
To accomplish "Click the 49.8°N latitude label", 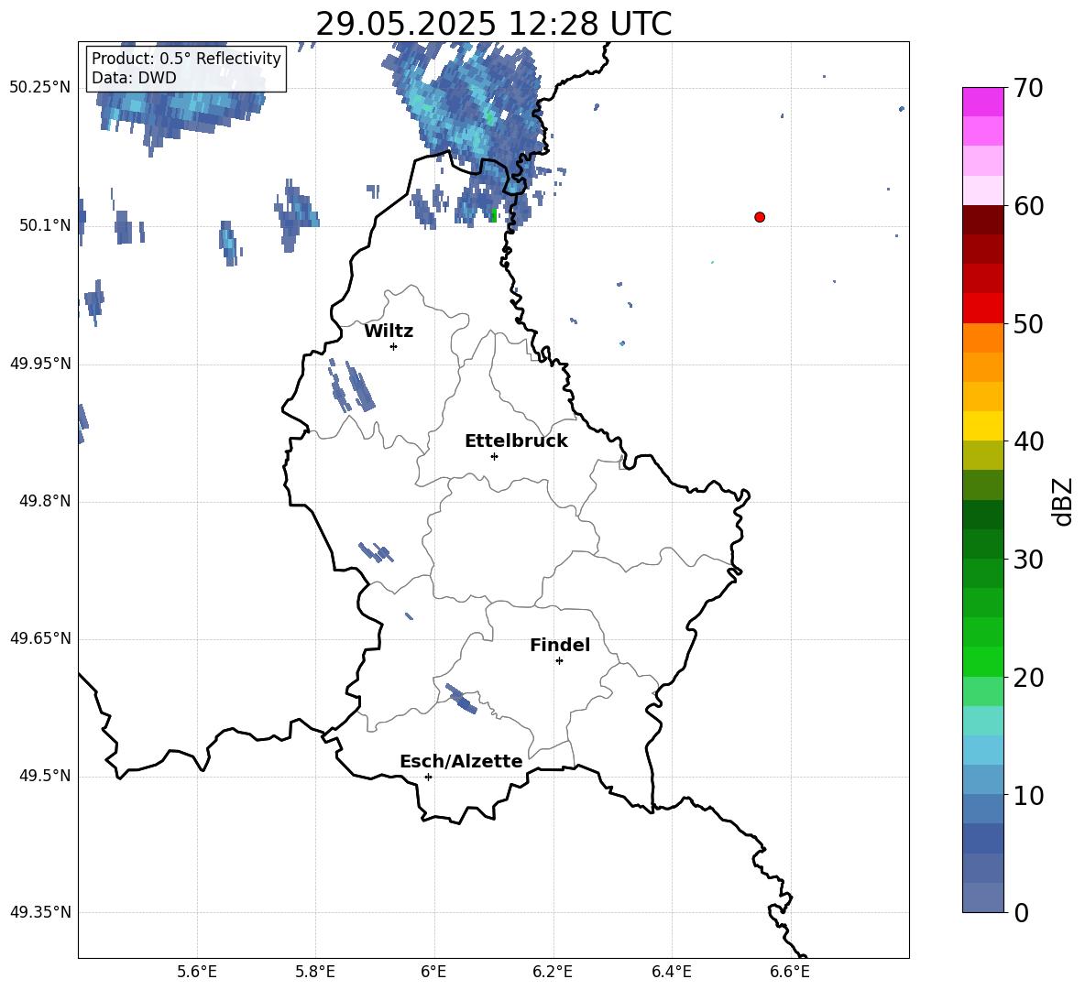I will (45, 501).
